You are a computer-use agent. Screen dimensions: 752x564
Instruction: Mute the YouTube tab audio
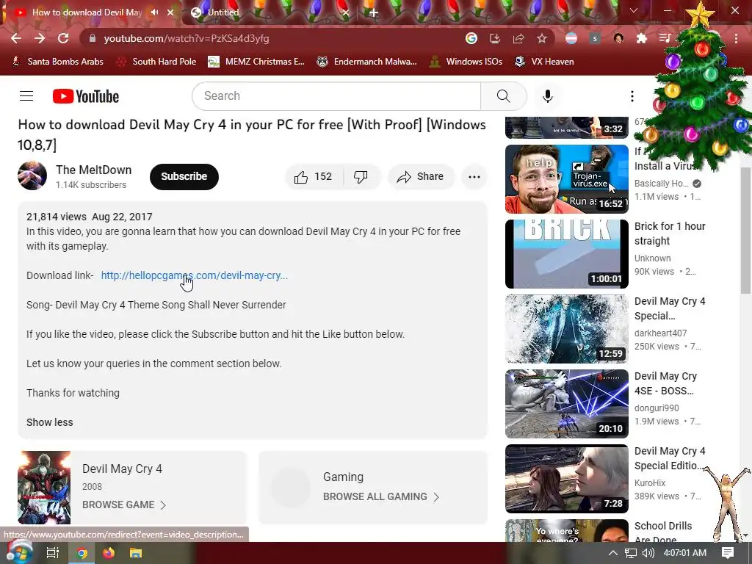(x=154, y=12)
